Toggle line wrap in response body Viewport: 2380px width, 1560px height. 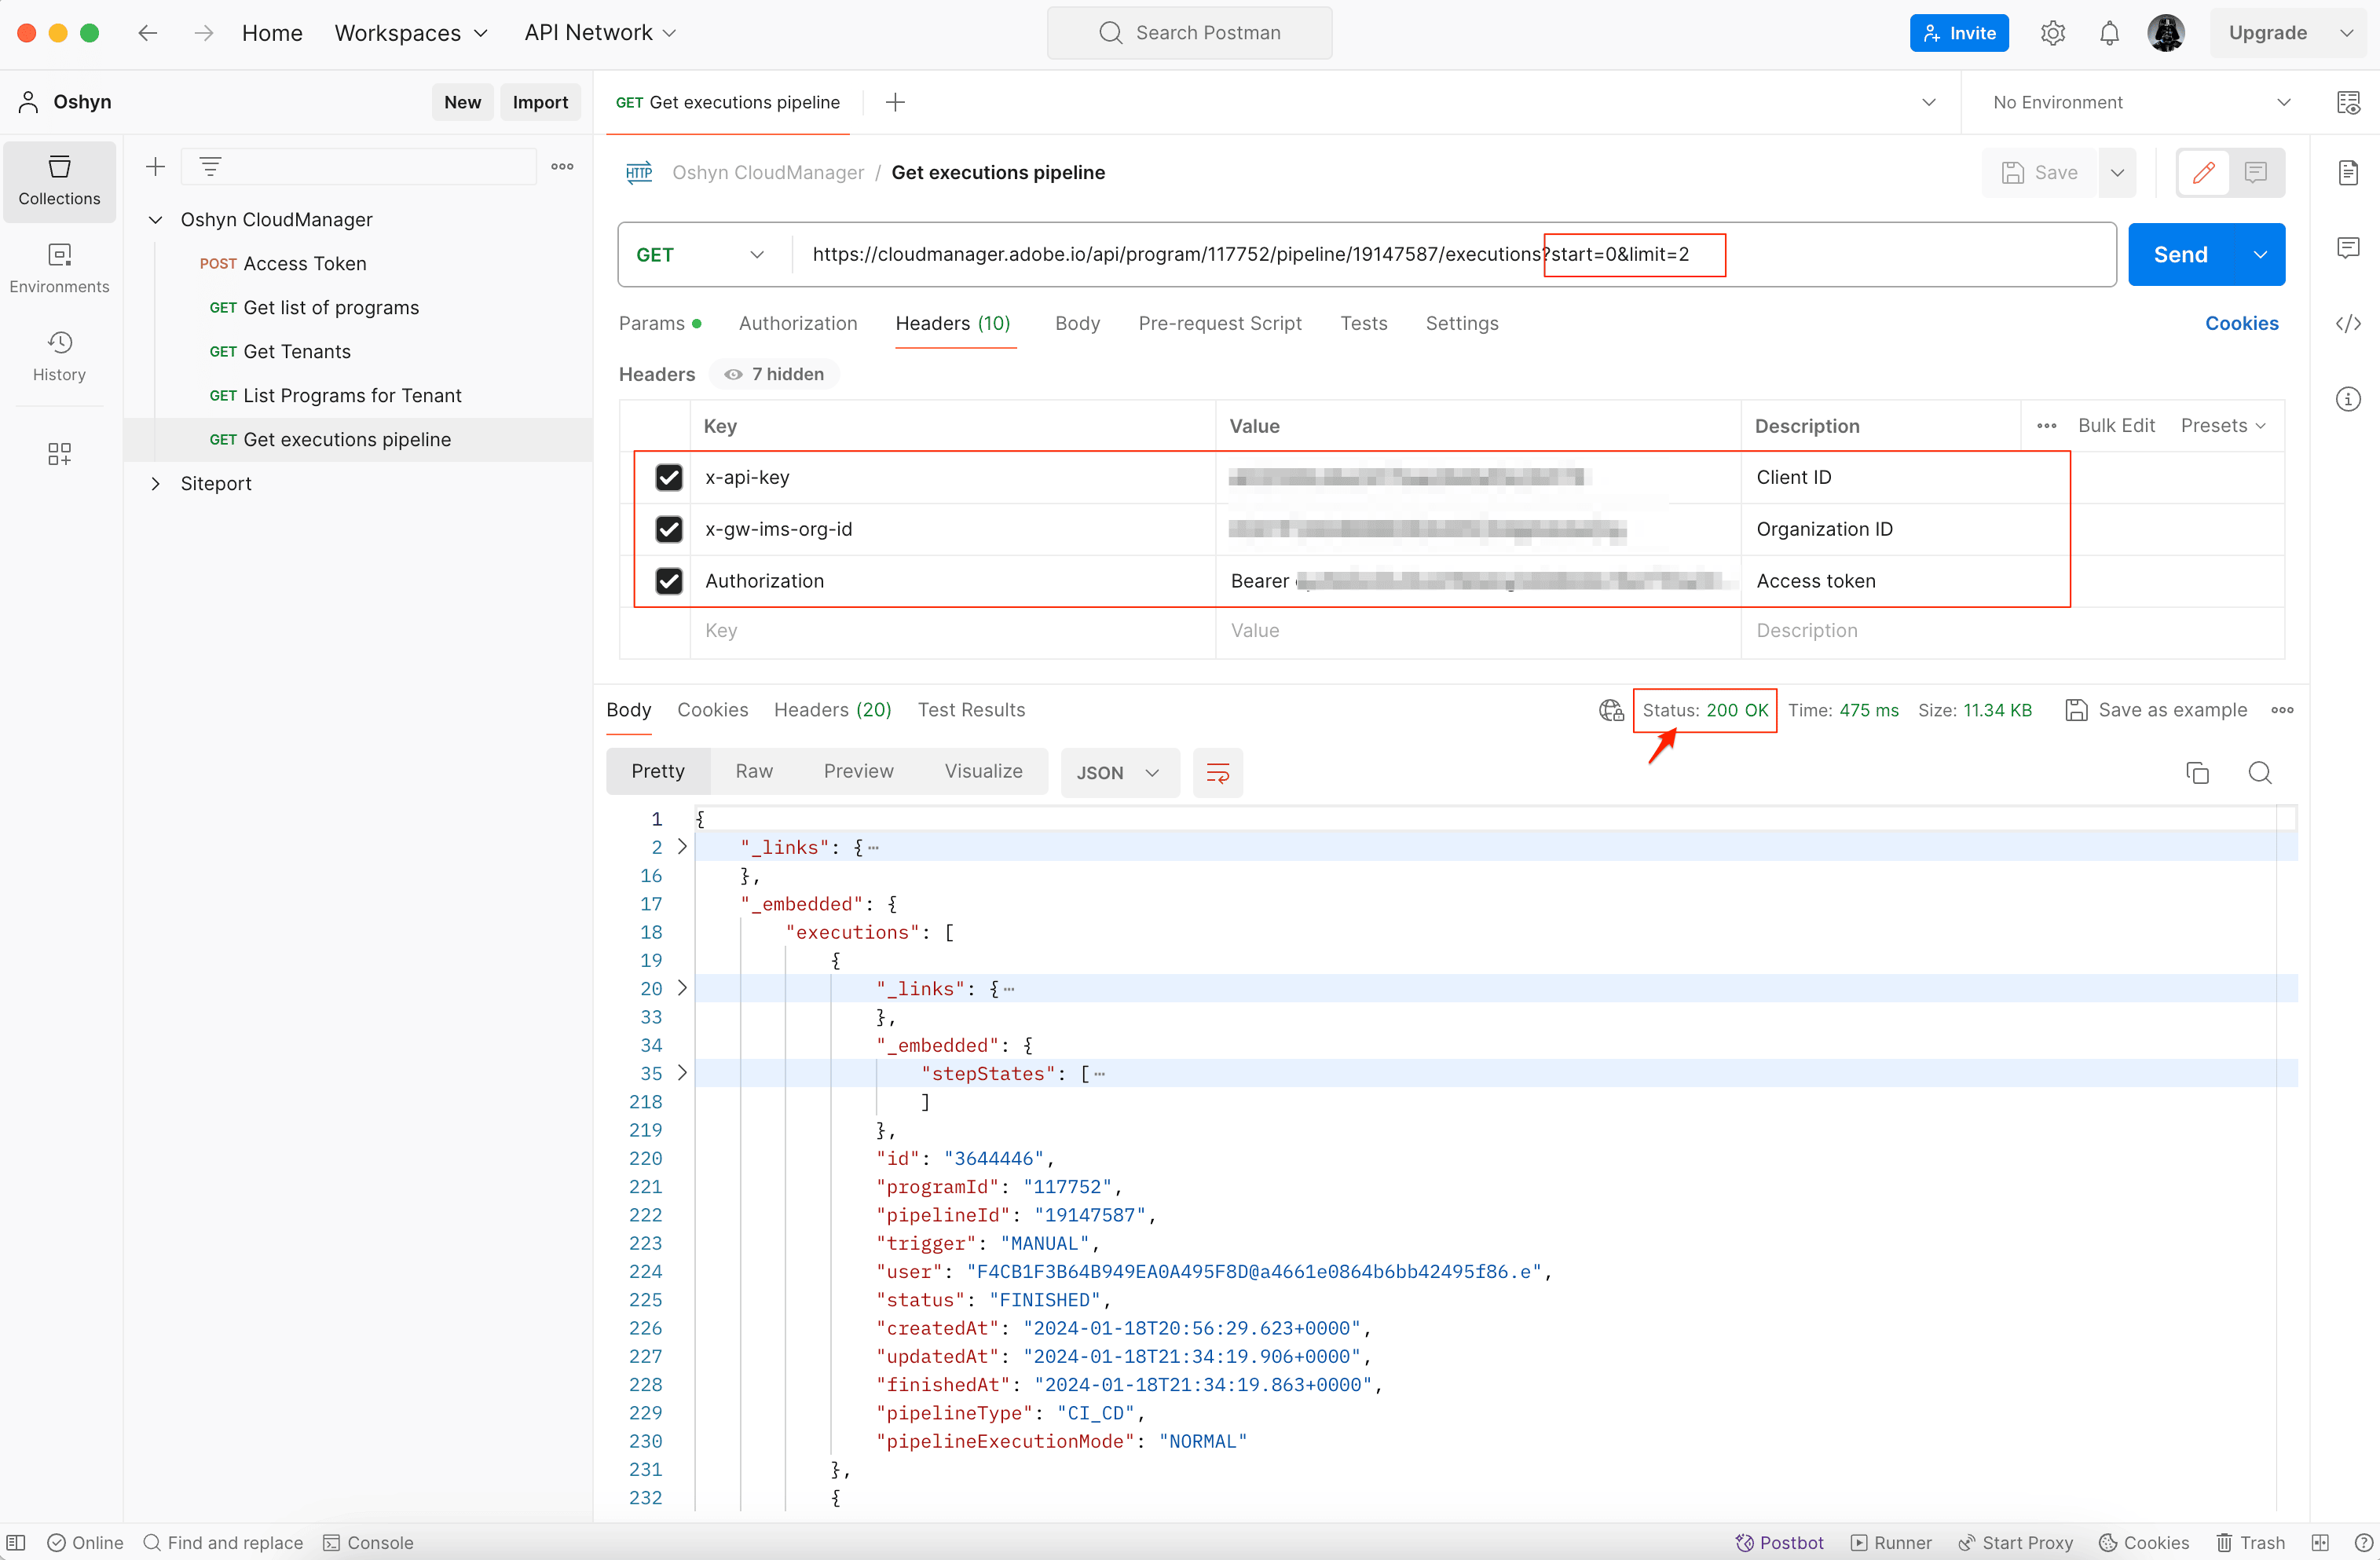point(1217,773)
